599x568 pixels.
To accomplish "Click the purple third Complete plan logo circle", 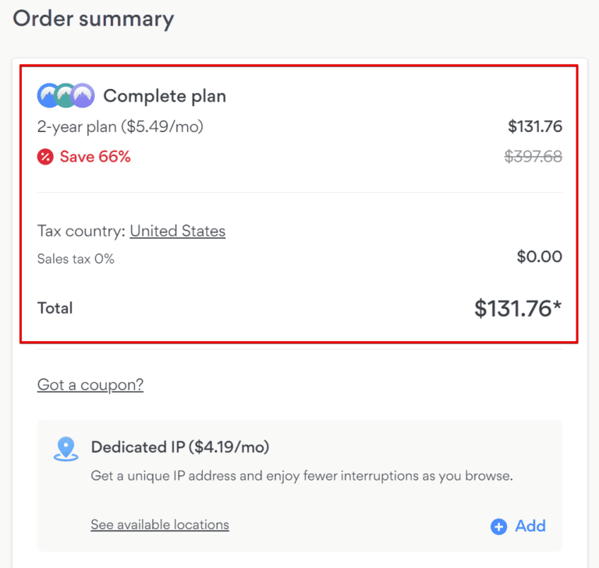I will click(83, 96).
